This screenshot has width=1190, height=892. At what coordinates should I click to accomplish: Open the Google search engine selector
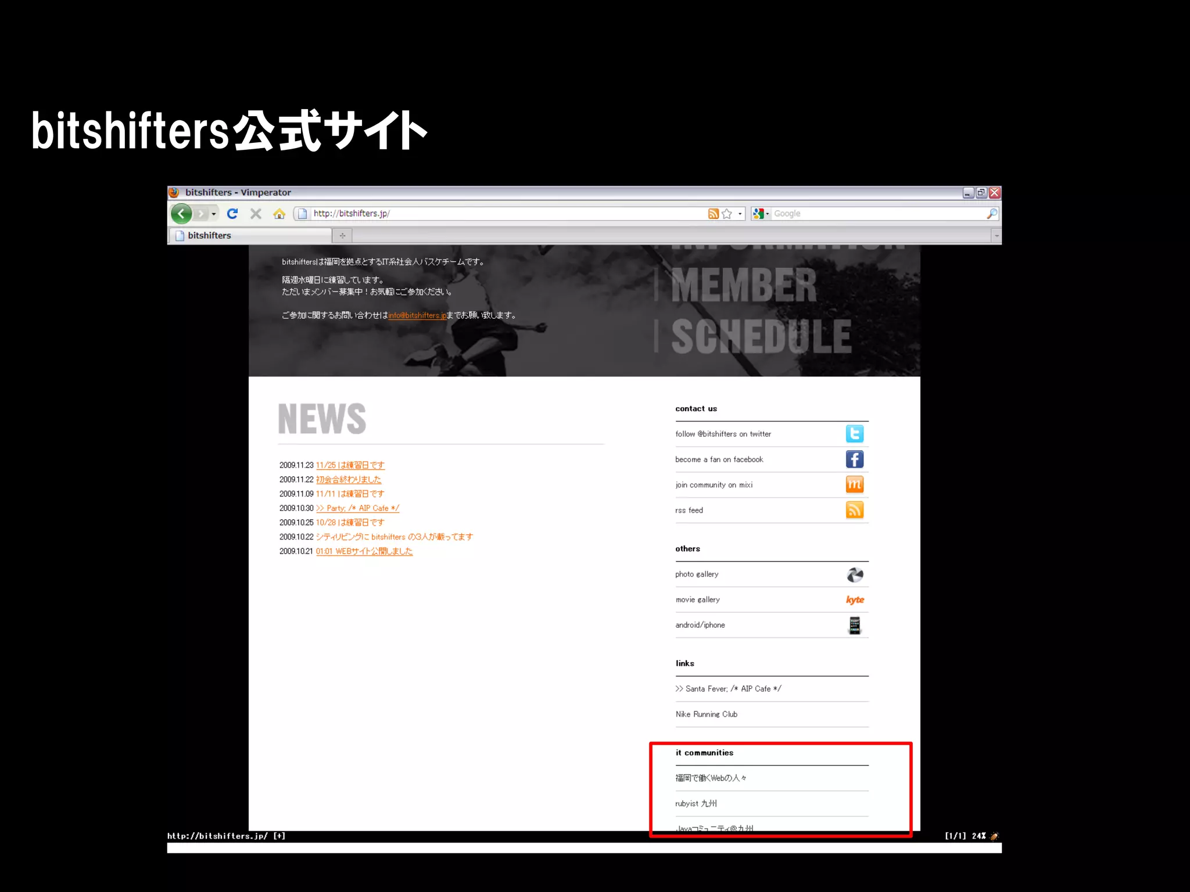pos(761,214)
